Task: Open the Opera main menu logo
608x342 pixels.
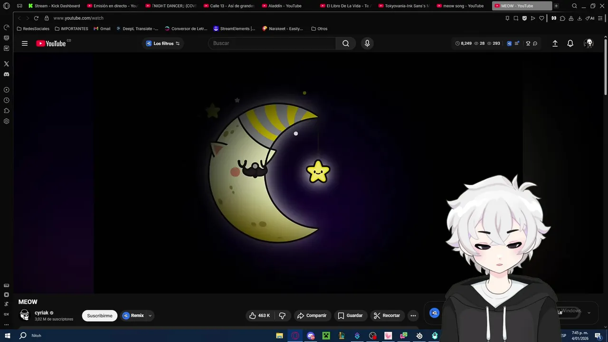Action: pyautogui.click(x=6, y=6)
